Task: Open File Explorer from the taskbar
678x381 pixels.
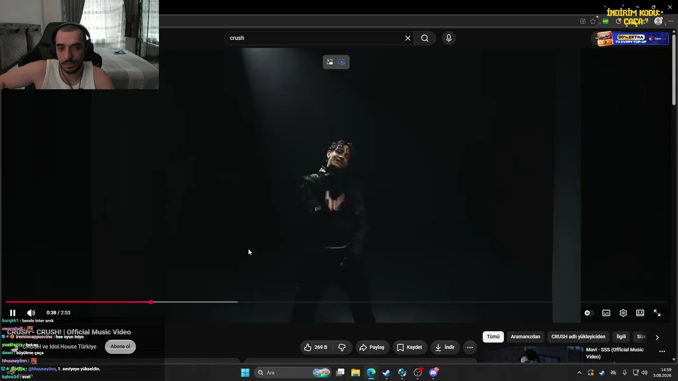Action: (355, 373)
